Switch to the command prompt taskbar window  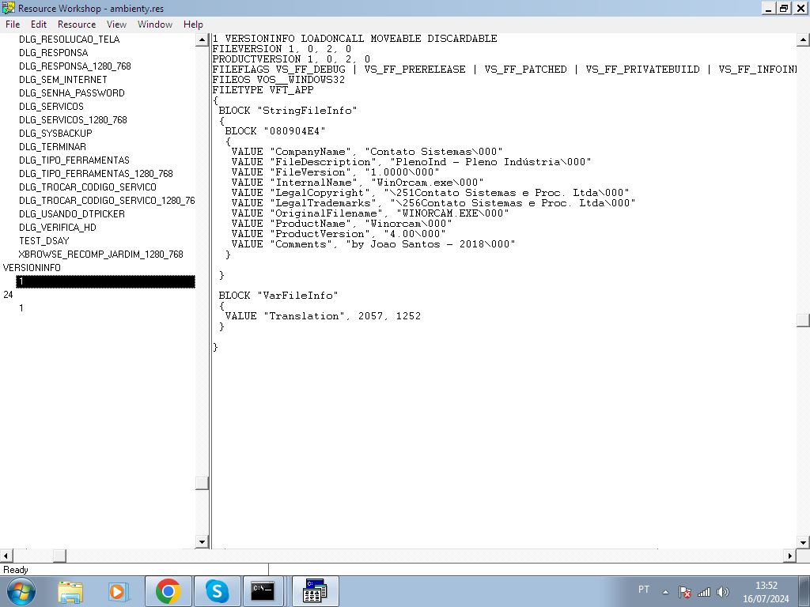[263, 591]
